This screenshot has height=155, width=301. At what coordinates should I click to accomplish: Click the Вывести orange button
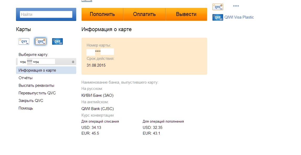coord(186,14)
